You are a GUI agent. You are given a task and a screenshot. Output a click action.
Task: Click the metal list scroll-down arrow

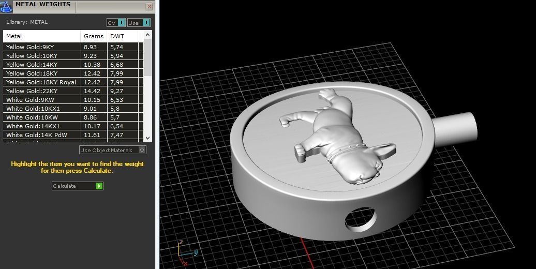click(147, 138)
